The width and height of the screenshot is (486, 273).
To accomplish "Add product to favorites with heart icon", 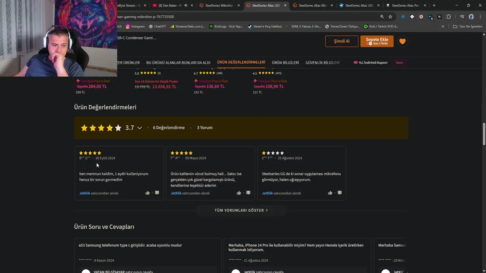I will pos(402,41).
